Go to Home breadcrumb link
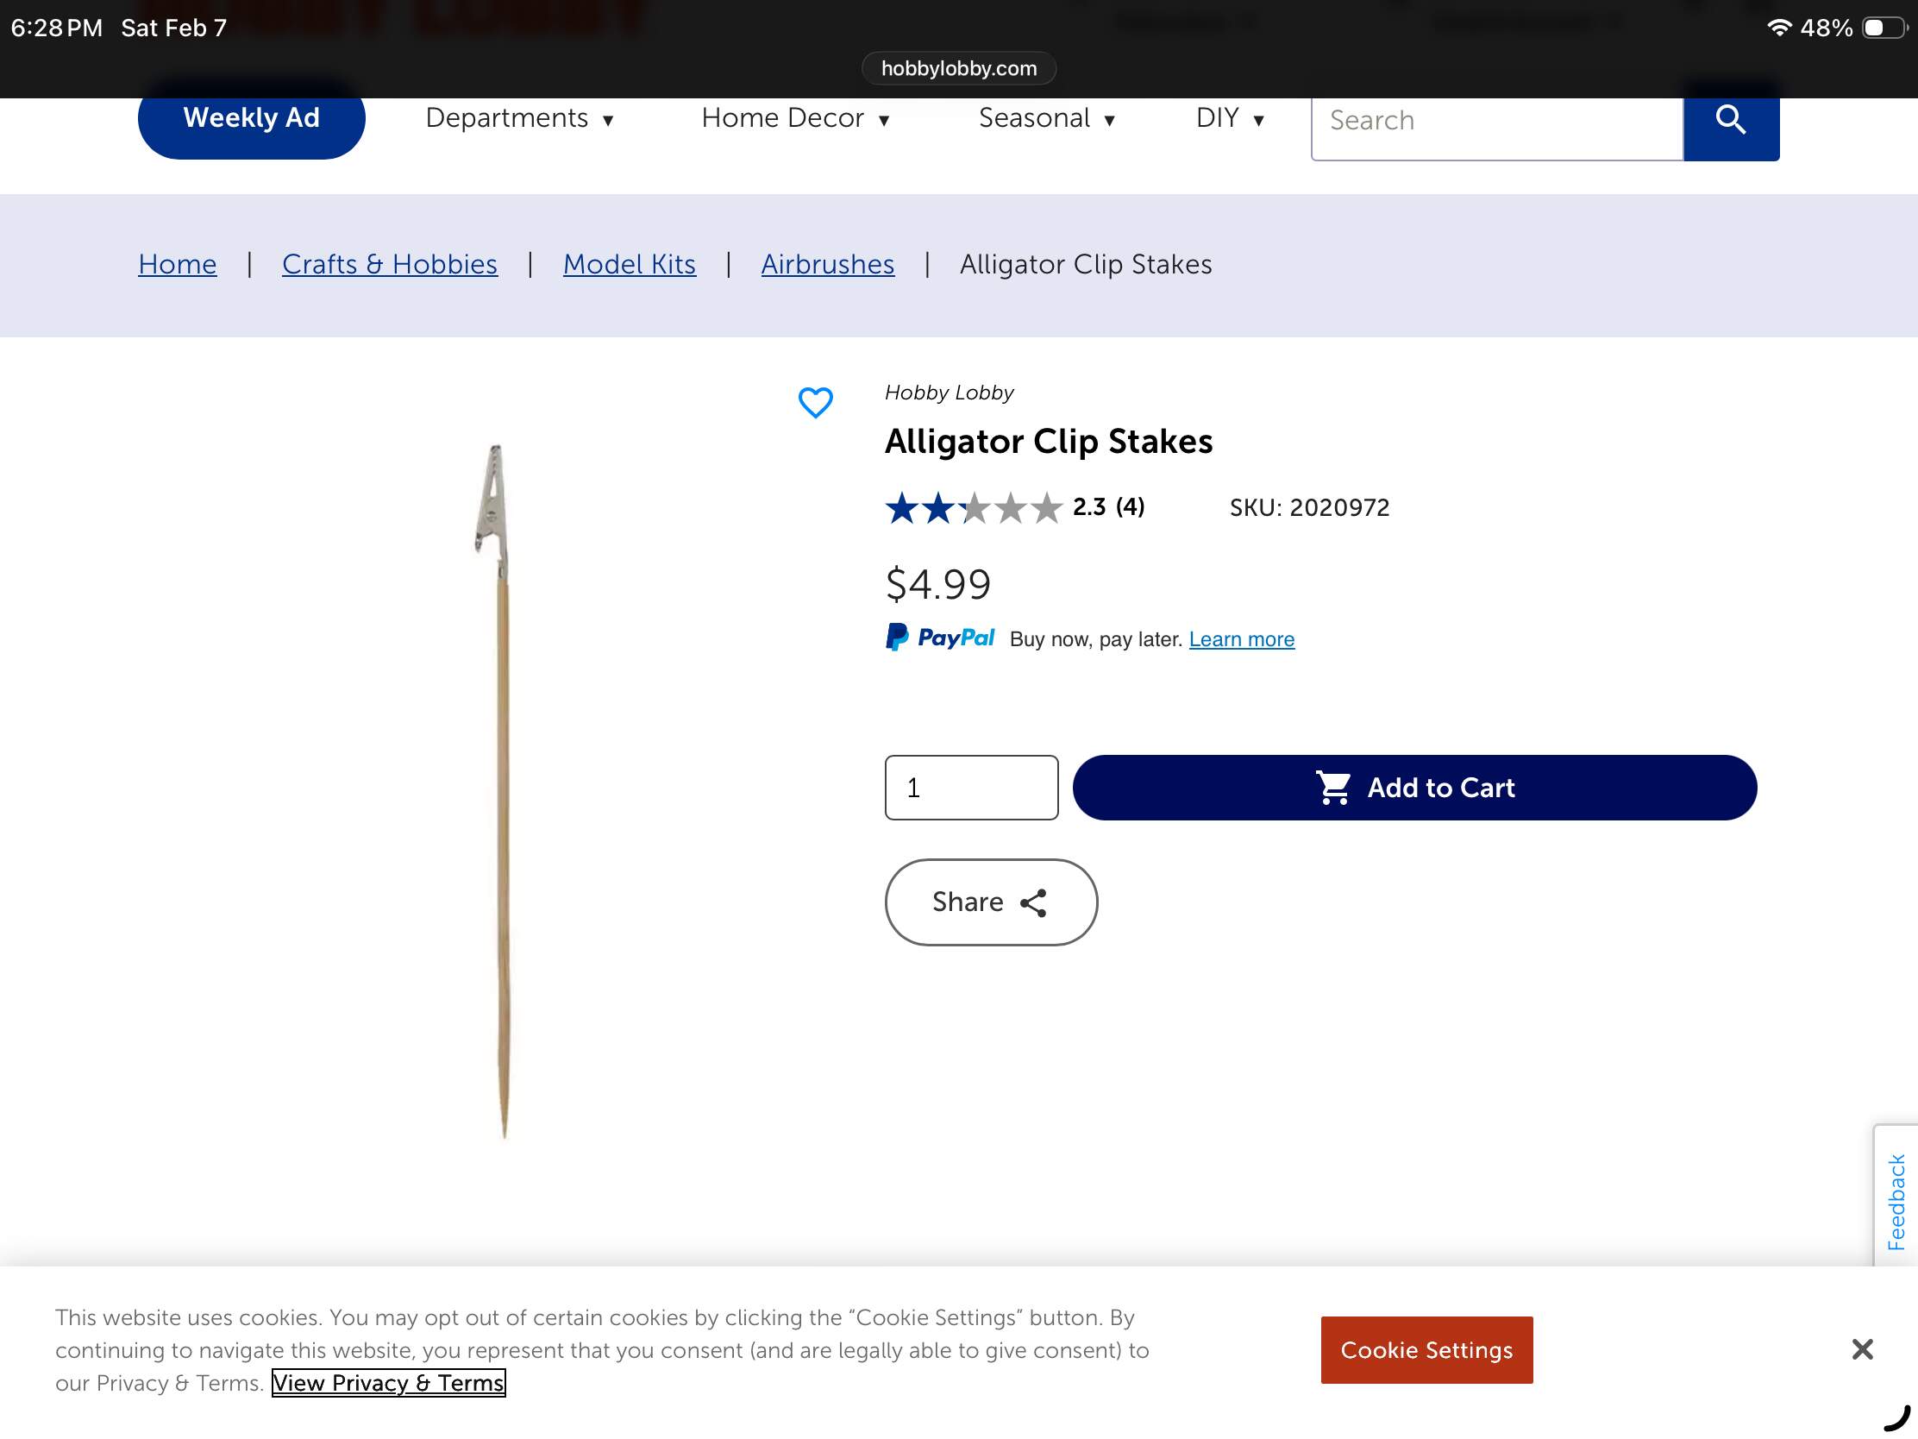Image resolution: width=1918 pixels, height=1439 pixels. (177, 264)
